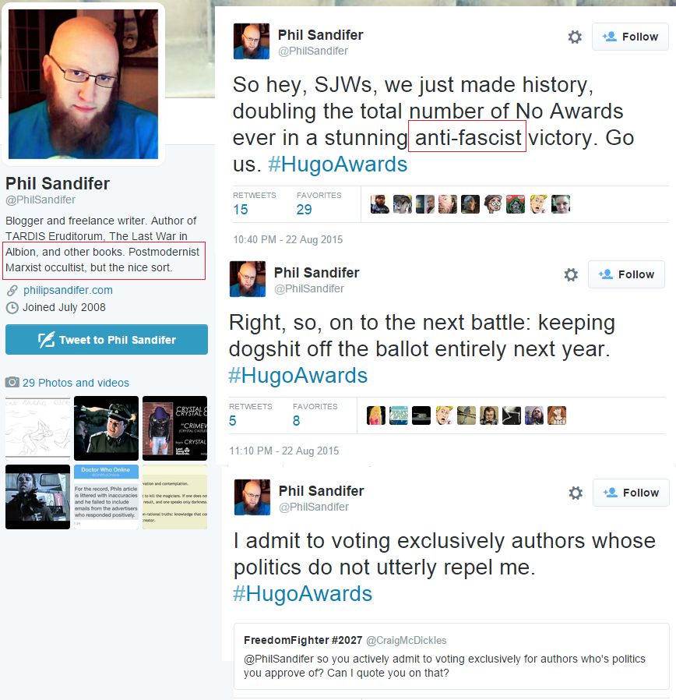Click Phil Sandifer's avatar on first tweet

tap(252, 41)
